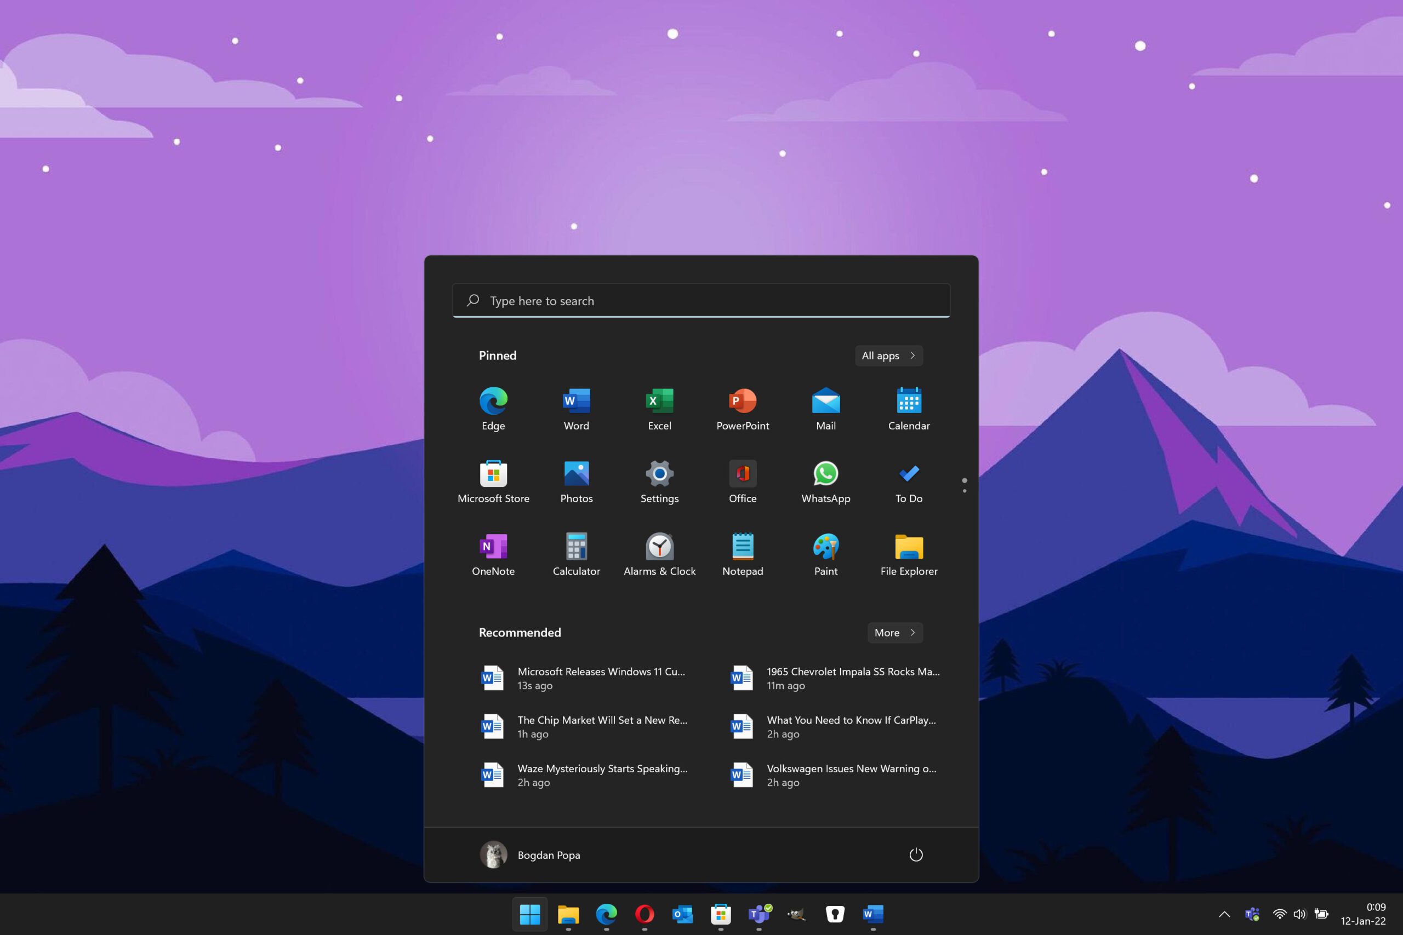
Task: Expand the All apps list
Action: [x=889, y=355]
